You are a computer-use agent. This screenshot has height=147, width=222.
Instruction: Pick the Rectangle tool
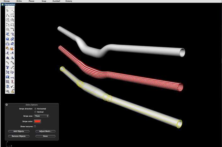12,25
